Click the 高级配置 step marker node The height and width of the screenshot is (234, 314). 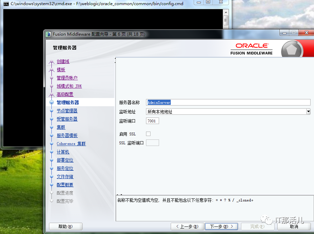(x=52, y=94)
